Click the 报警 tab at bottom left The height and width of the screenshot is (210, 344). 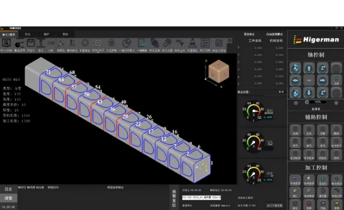[x=8, y=198]
